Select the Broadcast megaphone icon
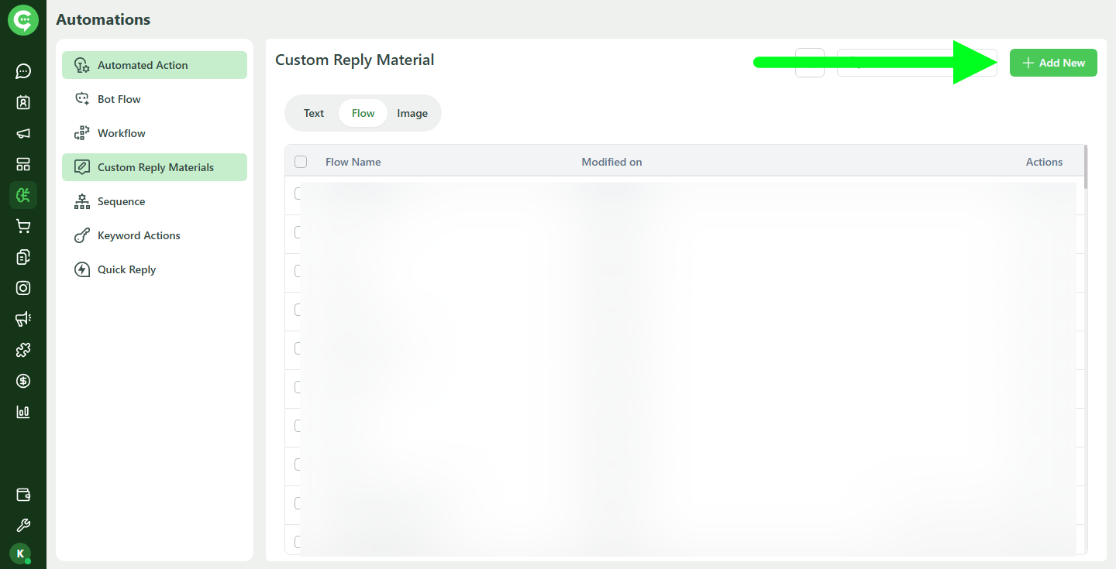 23,133
